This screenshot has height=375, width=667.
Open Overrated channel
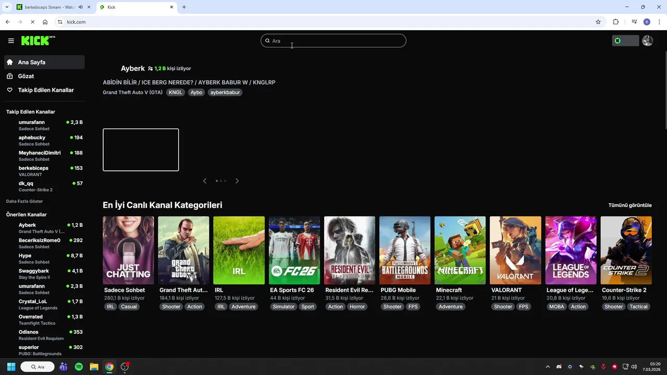coord(44,320)
